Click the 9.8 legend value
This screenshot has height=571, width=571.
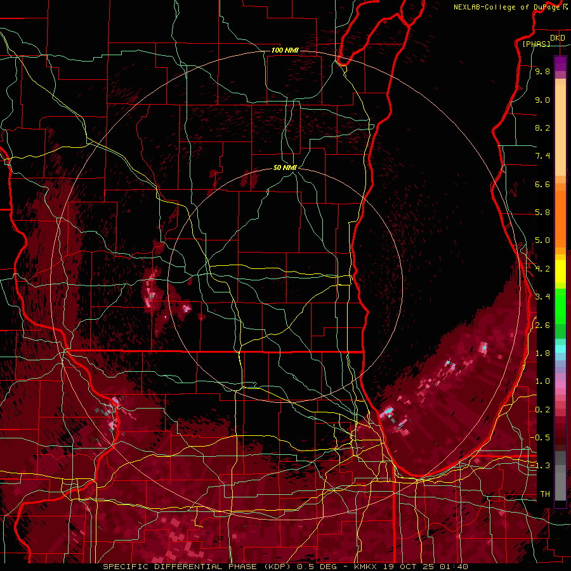pyautogui.click(x=542, y=71)
